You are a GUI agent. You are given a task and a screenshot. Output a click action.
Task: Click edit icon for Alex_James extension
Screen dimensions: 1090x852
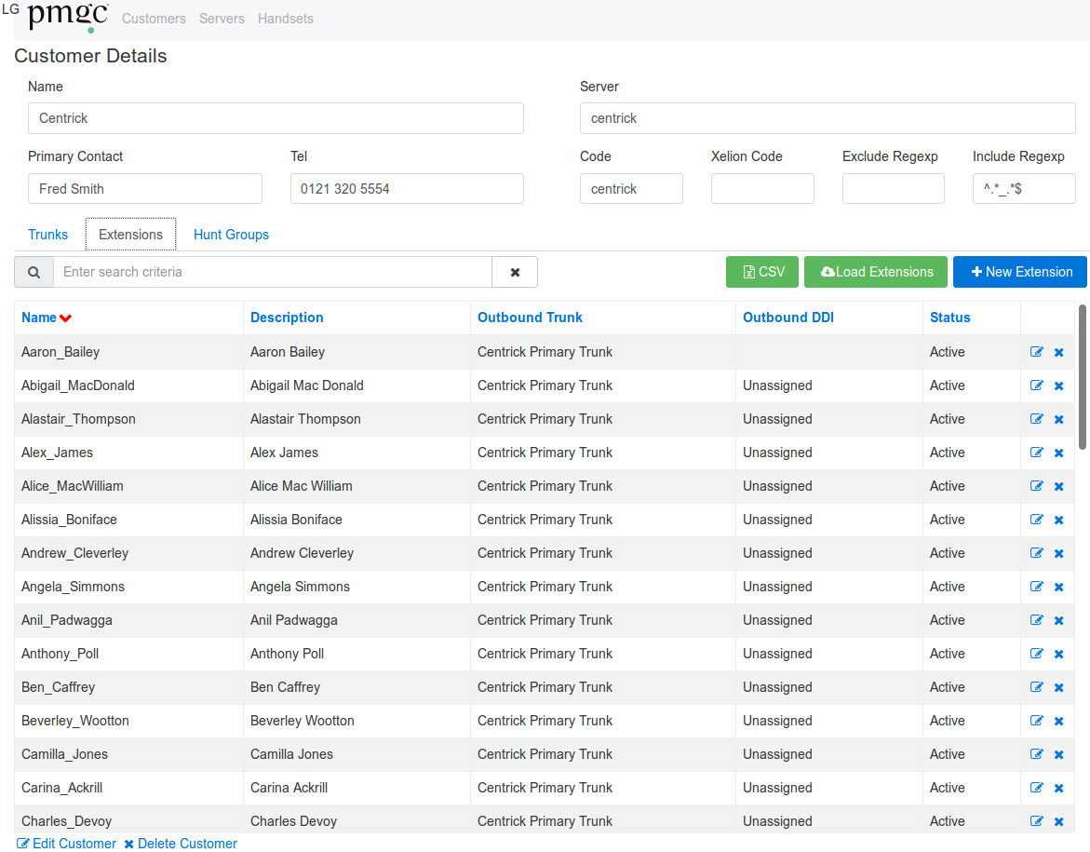tap(1036, 453)
